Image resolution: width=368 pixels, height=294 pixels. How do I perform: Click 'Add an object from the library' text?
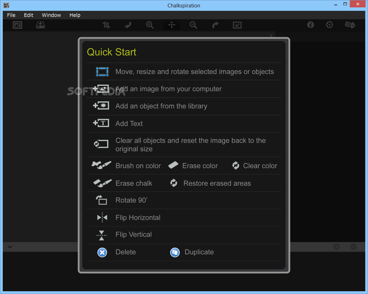point(161,106)
